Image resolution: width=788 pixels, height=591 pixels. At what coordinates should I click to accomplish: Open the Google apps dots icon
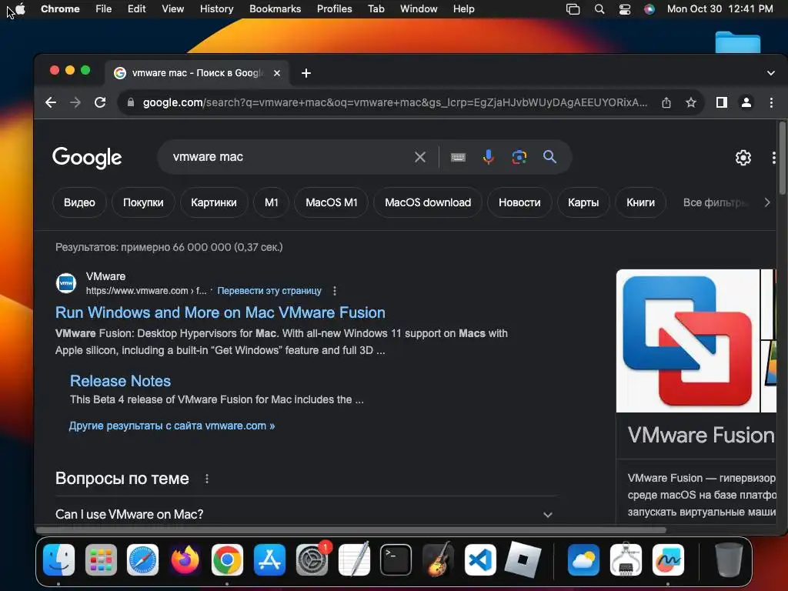click(x=773, y=158)
